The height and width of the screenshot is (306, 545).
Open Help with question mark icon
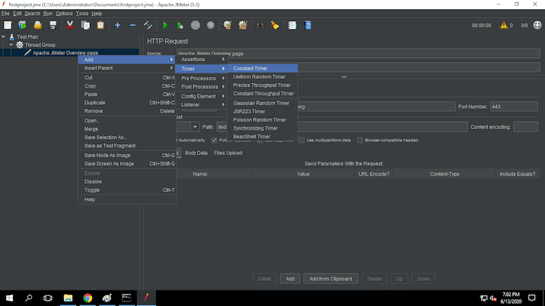[x=308, y=25]
